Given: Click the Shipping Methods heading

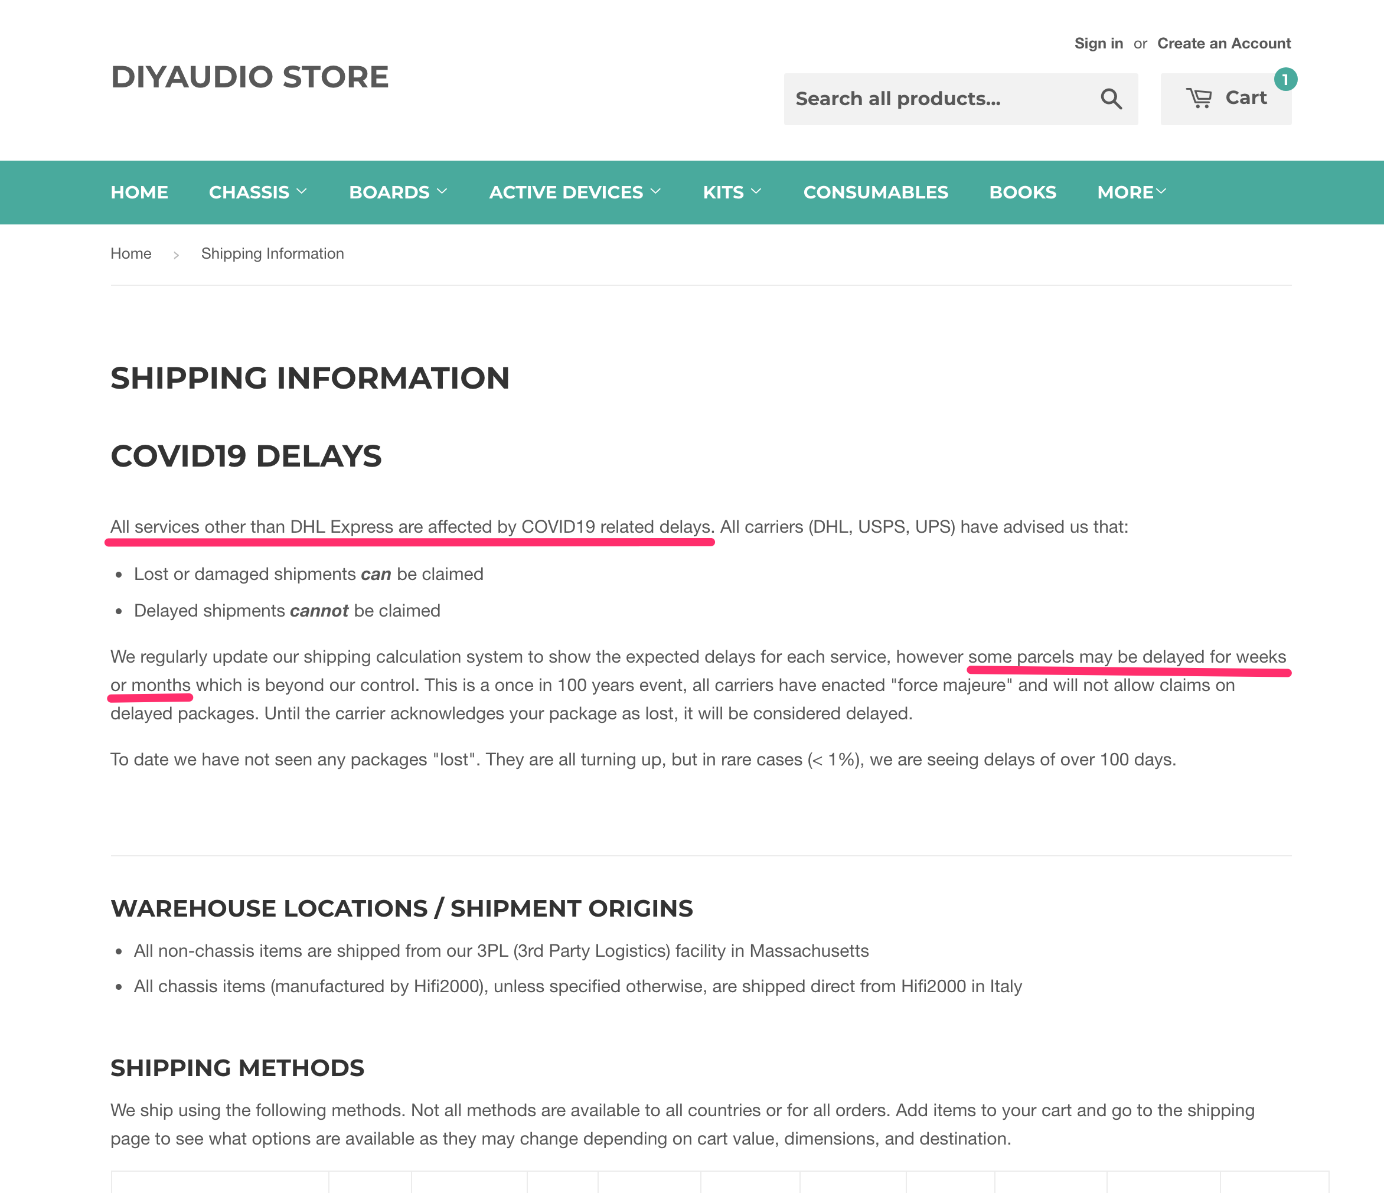Looking at the screenshot, I should pyautogui.click(x=237, y=1068).
